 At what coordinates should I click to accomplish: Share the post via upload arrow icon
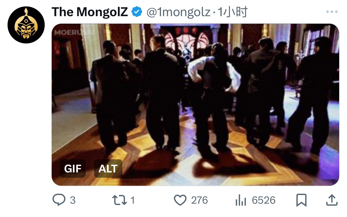(331, 200)
